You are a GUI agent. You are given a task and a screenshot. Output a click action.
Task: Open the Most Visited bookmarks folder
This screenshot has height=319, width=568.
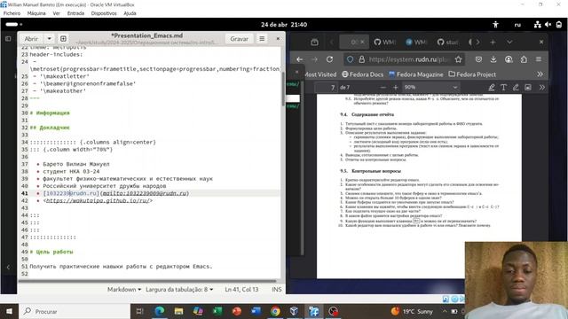click(319, 74)
